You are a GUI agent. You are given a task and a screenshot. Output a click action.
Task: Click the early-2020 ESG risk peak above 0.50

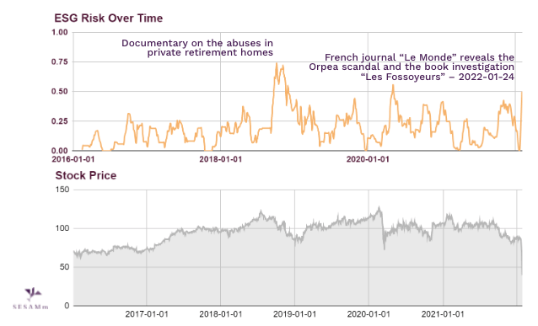393,85
